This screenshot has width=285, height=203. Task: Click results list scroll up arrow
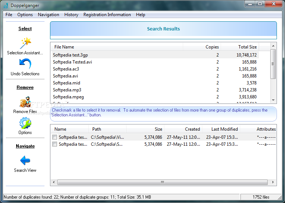pyautogui.click(x=273, y=46)
